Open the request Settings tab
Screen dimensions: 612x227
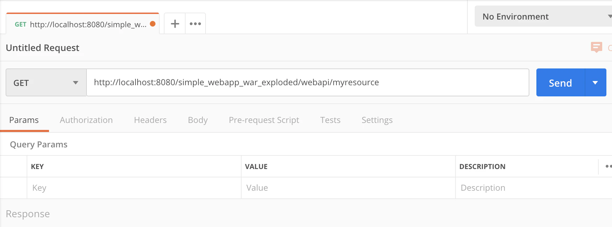point(377,120)
